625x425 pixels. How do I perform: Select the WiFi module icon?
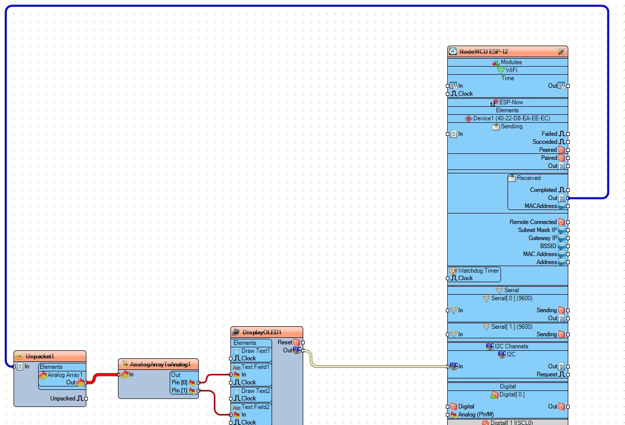point(501,70)
